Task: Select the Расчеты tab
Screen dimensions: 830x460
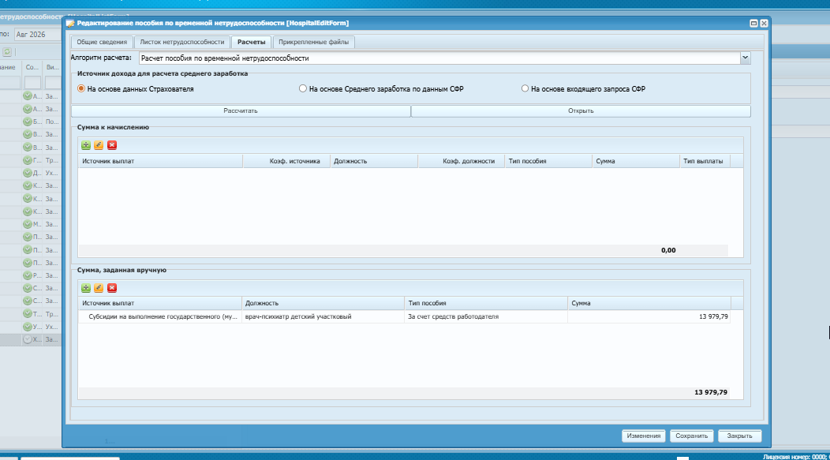Action: tap(252, 42)
